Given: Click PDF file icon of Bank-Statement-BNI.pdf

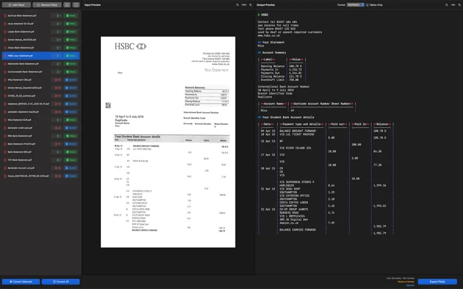Looking at the screenshot, I should (5, 152).
